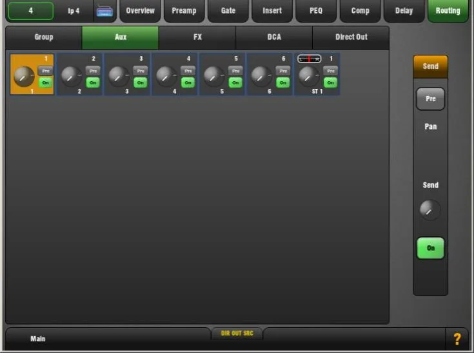Screen dimensions: 474x353
Task: Toggle Pre on Aux 2 send
Action: (93, 71)
